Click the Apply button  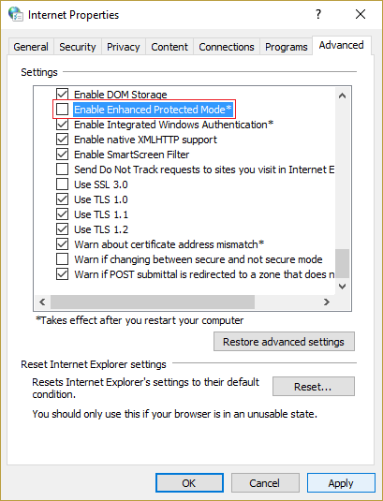point(341,483)
